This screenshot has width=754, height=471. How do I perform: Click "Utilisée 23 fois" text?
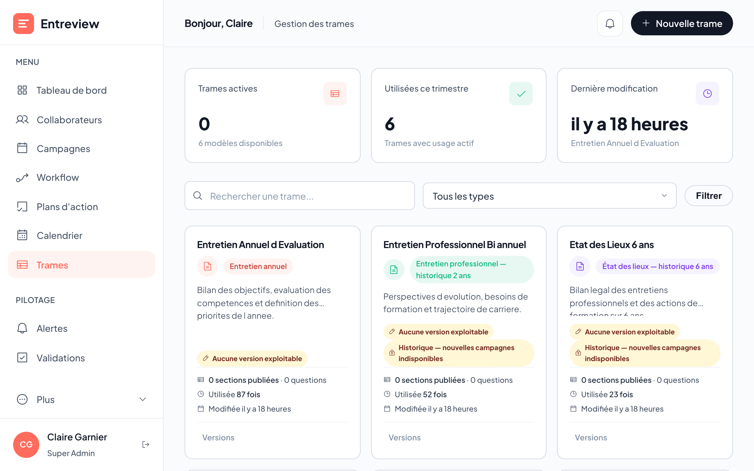tap(607, 394)
